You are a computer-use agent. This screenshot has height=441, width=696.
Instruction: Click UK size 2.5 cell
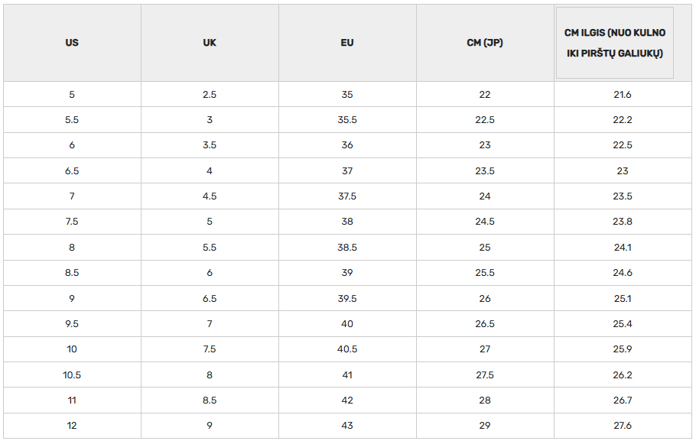210,95
